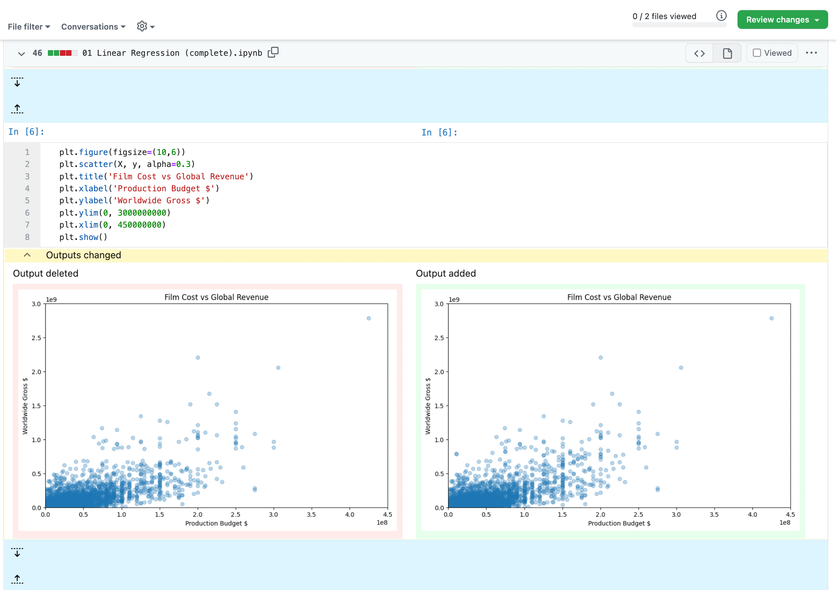Click the code view toggle icon
The height and width of the screenshot is (590, 836).
[x=700, y=53]
